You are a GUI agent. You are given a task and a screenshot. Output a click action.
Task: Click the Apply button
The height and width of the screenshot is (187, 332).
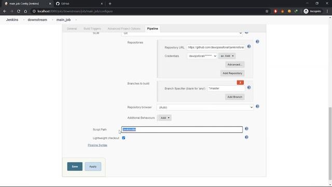(93, 166)
